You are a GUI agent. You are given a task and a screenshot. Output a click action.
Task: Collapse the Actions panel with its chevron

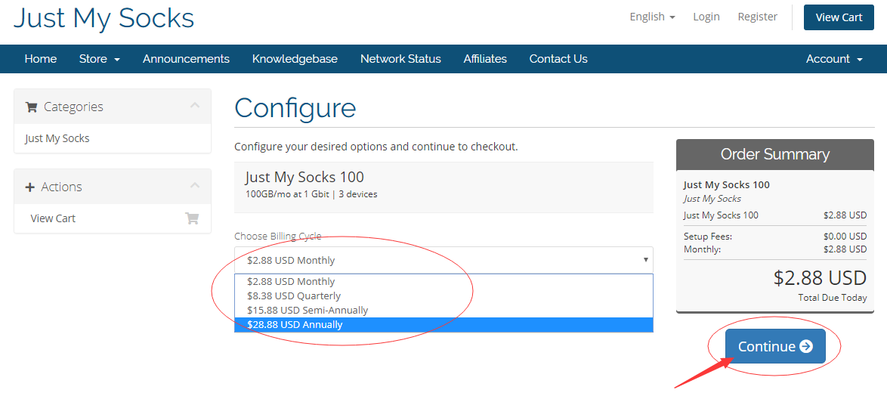(195, 186)
